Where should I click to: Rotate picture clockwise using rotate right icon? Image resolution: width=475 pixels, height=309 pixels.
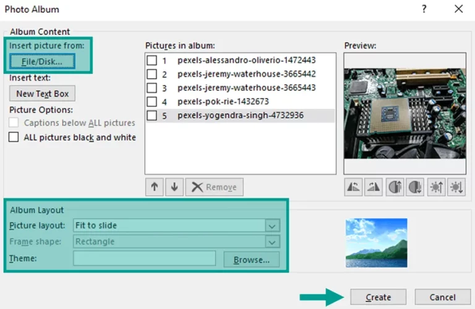point(373,187)
